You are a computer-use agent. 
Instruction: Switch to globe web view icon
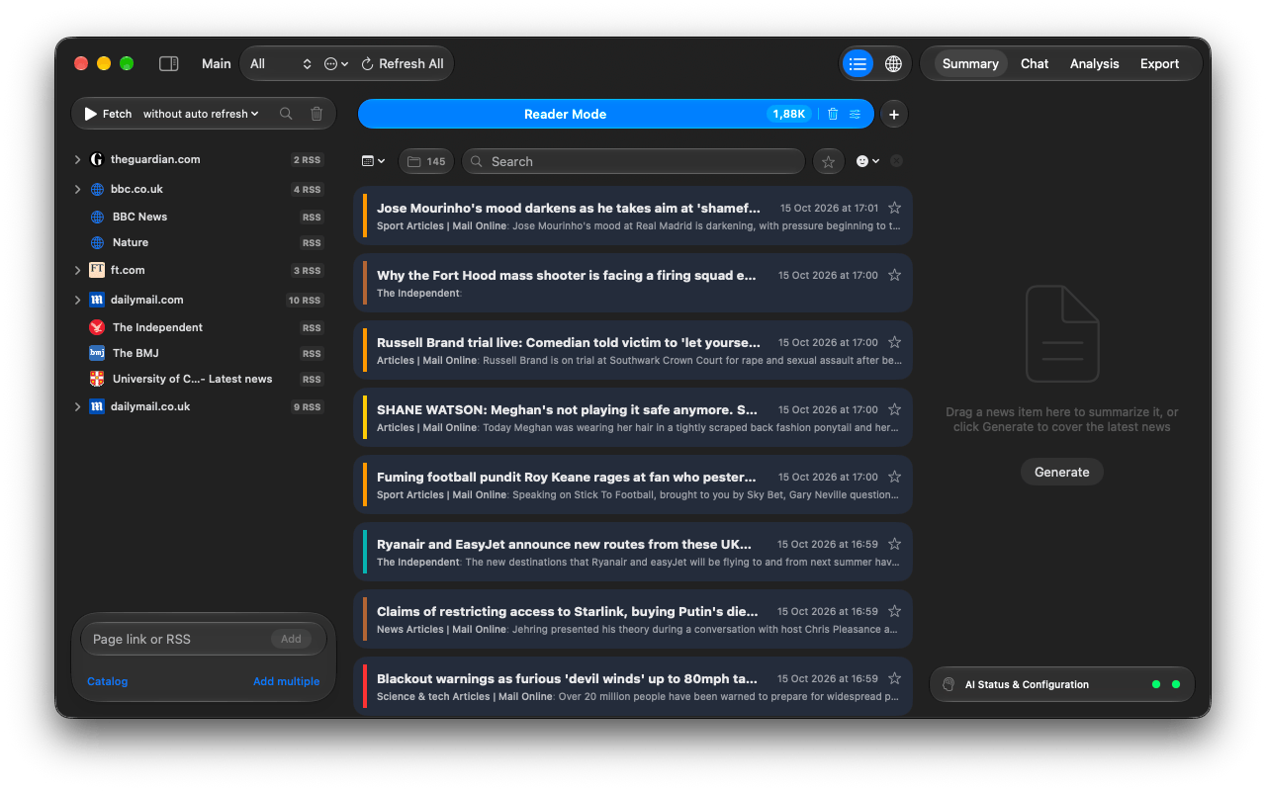(893, 63)
